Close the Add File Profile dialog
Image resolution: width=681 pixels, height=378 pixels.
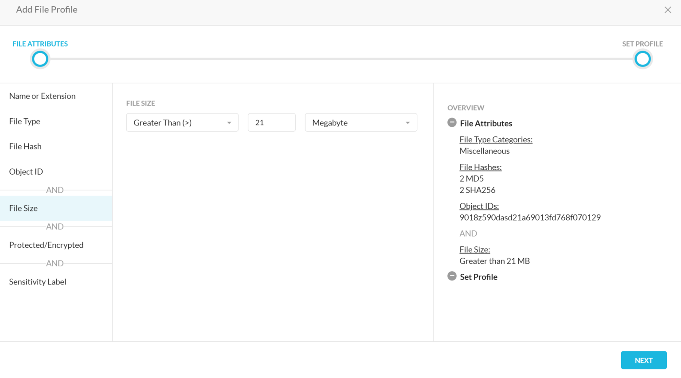(668, 9)
